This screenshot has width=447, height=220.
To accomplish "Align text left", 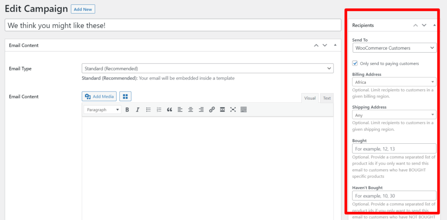I will 180,110.
